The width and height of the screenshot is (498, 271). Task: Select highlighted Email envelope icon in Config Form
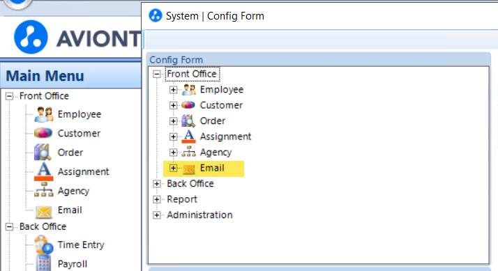point(188,169)
